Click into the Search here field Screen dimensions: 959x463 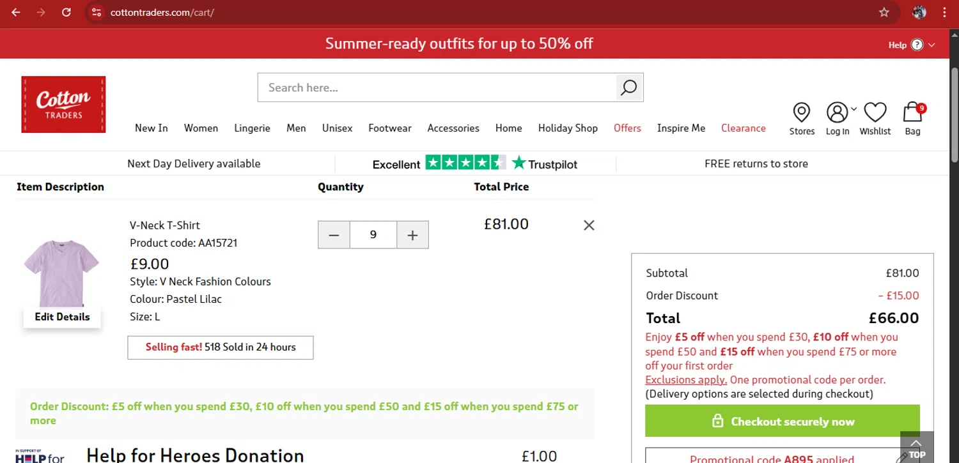coord(438,87)
